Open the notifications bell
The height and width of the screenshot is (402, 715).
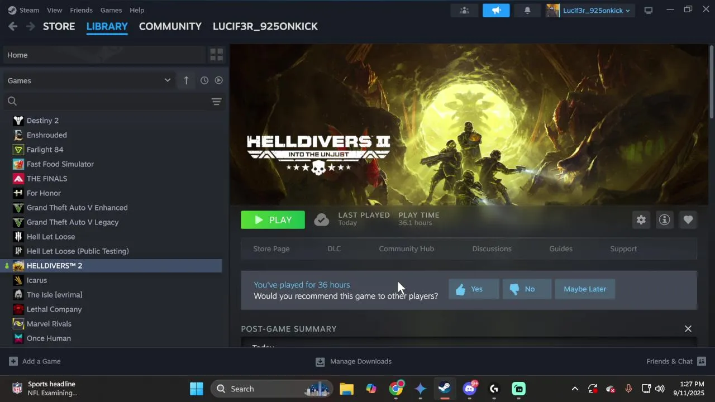[x=527, y=10]
